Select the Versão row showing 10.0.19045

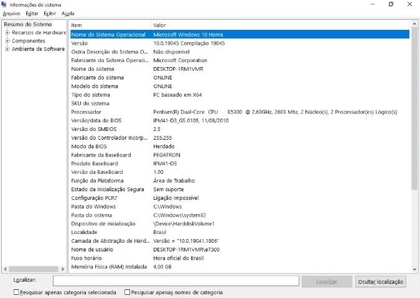pyautogui.click(x=240, y=43)
